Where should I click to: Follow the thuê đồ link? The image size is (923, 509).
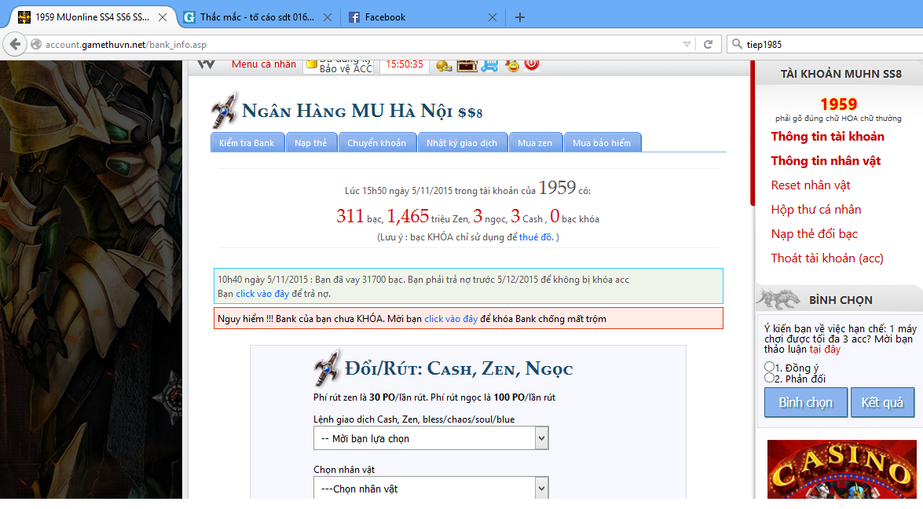(x=536, y=237)
